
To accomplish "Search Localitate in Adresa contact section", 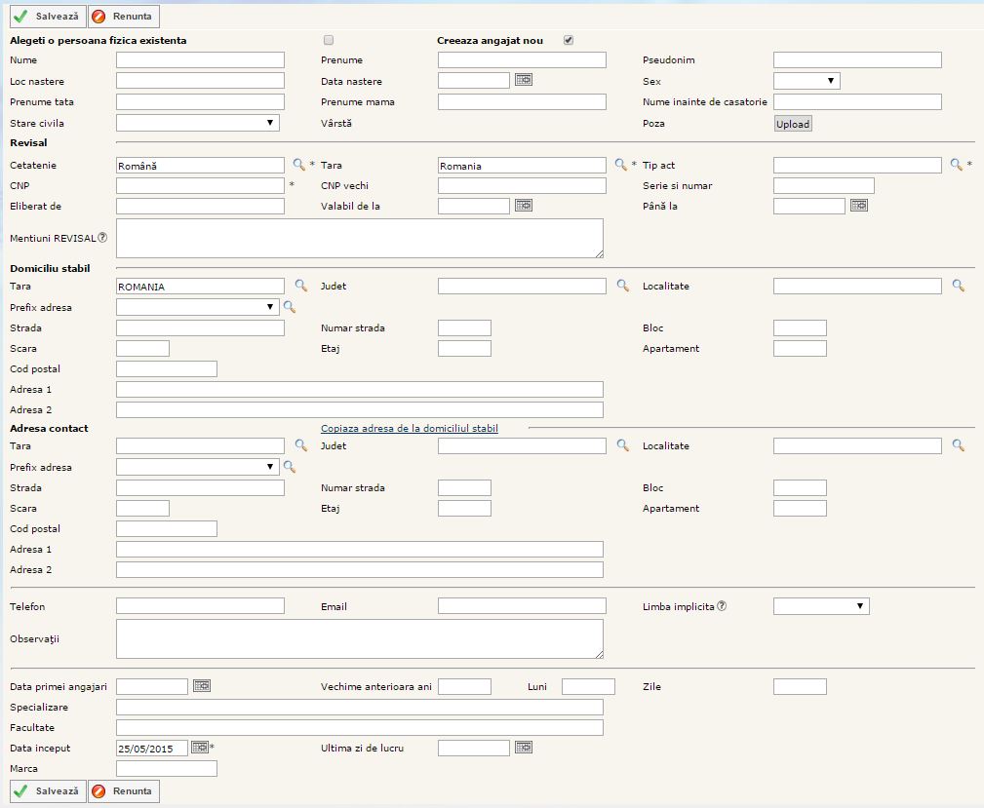I will 958,445.
